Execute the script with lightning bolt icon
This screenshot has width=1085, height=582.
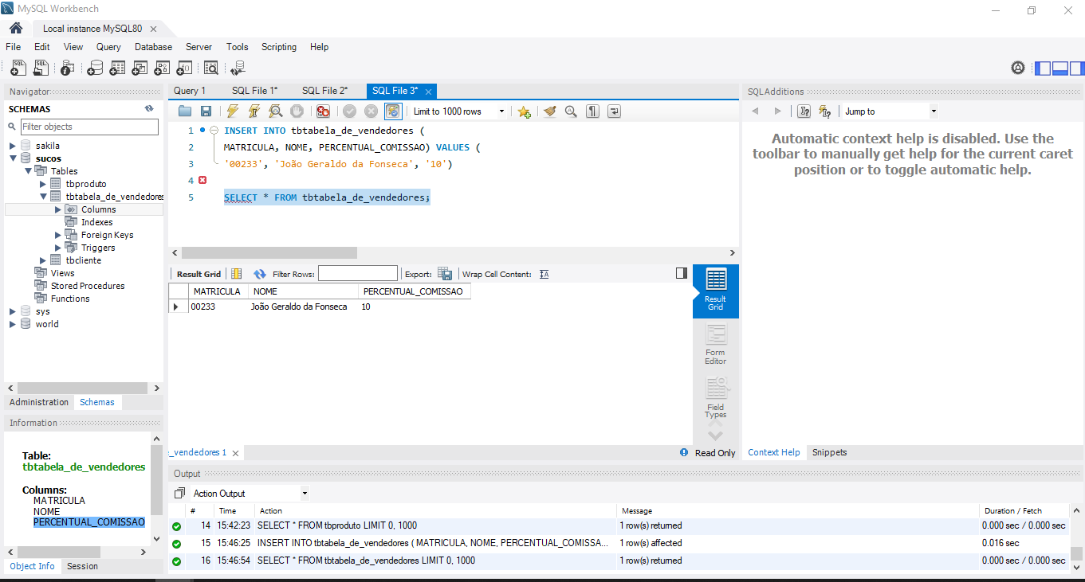pos(233,111)
